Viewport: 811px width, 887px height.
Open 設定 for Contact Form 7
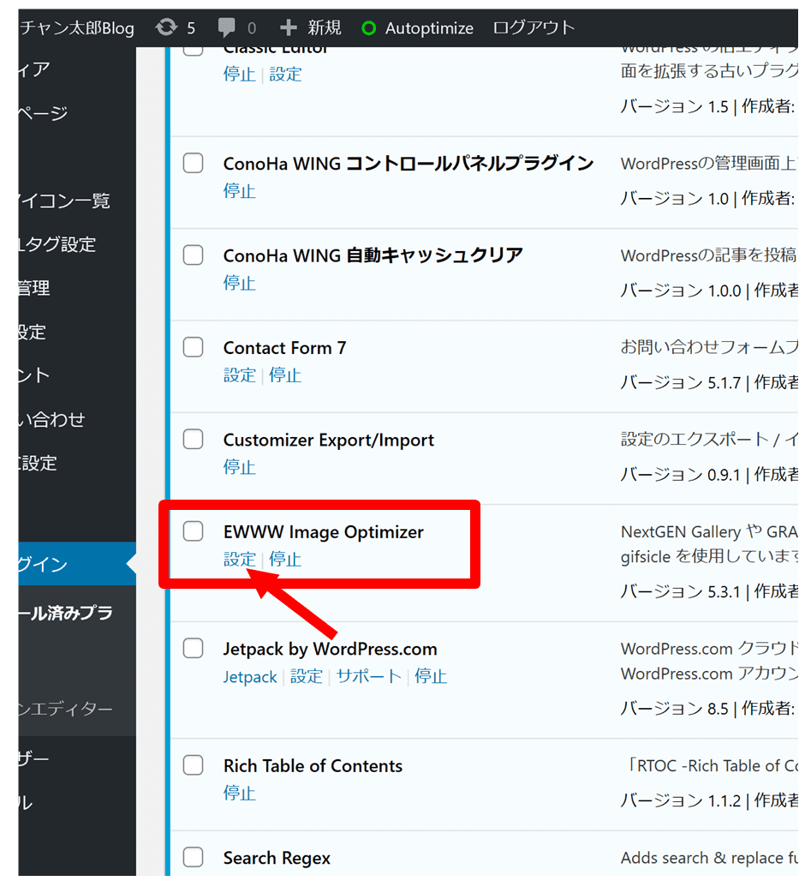pos(240,375)
